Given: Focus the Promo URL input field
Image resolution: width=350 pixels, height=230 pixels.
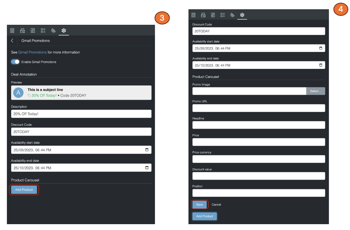Looking at the screenshot, I should 258,108.
